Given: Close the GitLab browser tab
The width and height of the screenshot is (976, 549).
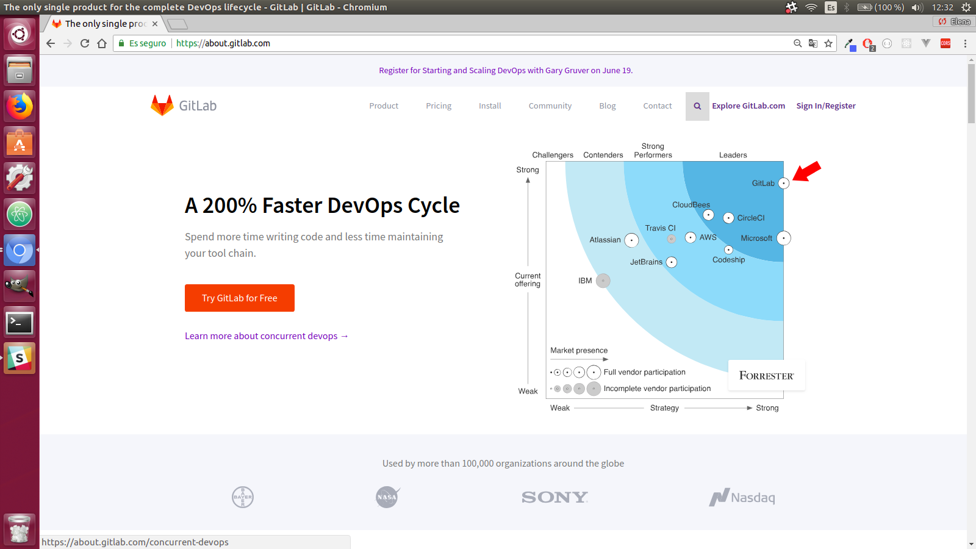Looking at the screenshot, I should [x=155, y=24].
